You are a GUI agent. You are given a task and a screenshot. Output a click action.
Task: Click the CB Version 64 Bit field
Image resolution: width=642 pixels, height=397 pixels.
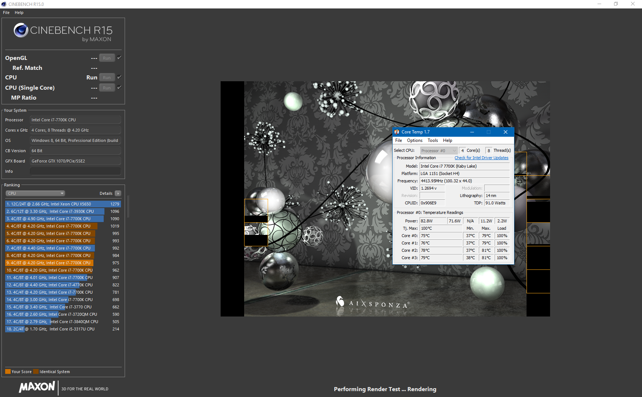(x=75, y=151)
